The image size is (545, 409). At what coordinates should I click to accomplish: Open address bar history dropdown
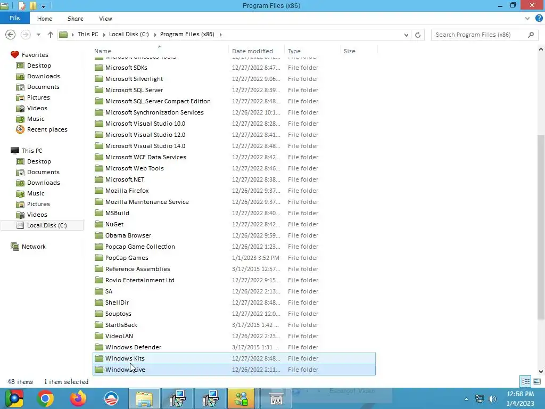(406, 35)
